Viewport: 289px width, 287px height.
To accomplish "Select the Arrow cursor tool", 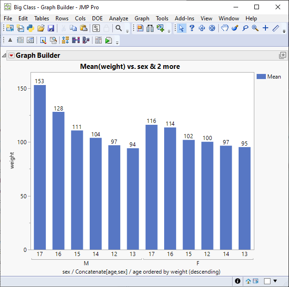I will click(181, 29).
